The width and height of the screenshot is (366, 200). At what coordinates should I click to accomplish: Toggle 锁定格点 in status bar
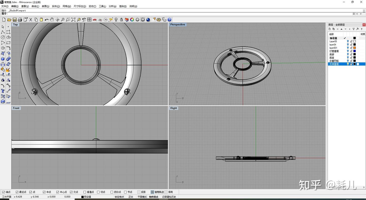(119, 197)
